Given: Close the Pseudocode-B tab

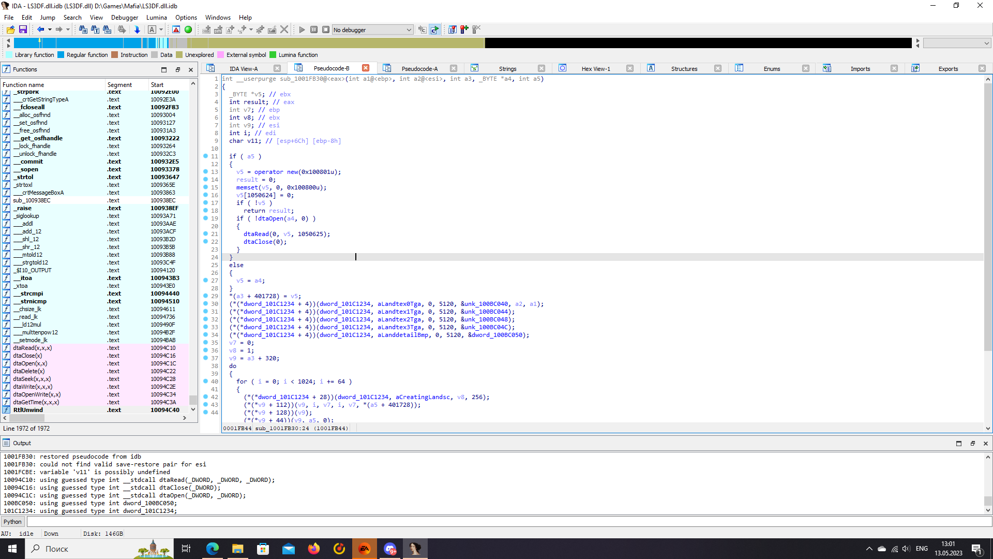Looking at the screenshot, I should coord(366,68).
